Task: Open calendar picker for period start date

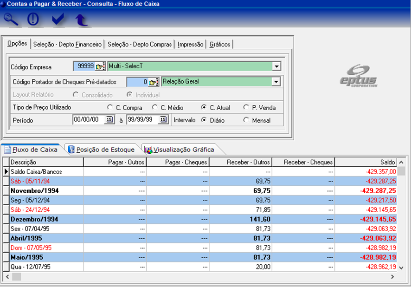Action: point(109,120)
